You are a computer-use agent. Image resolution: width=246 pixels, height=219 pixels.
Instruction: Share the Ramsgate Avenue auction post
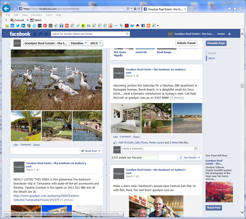(136, 137)
